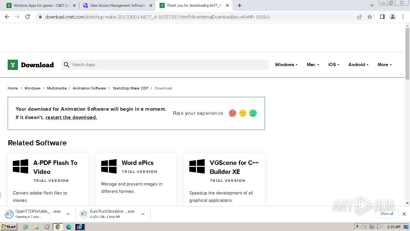
Task: Open A-PDF Flash To Video title
Action: (55, 167)
